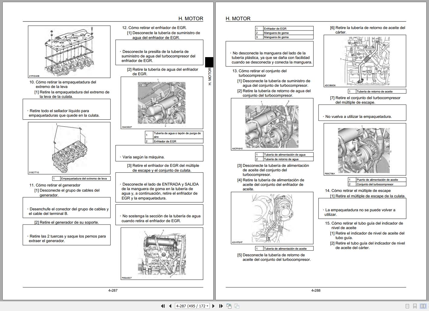This screenshot has height=311, width=429.
Task: Select the Tubería de retorno de aceite table row
Action: (376, 91)
